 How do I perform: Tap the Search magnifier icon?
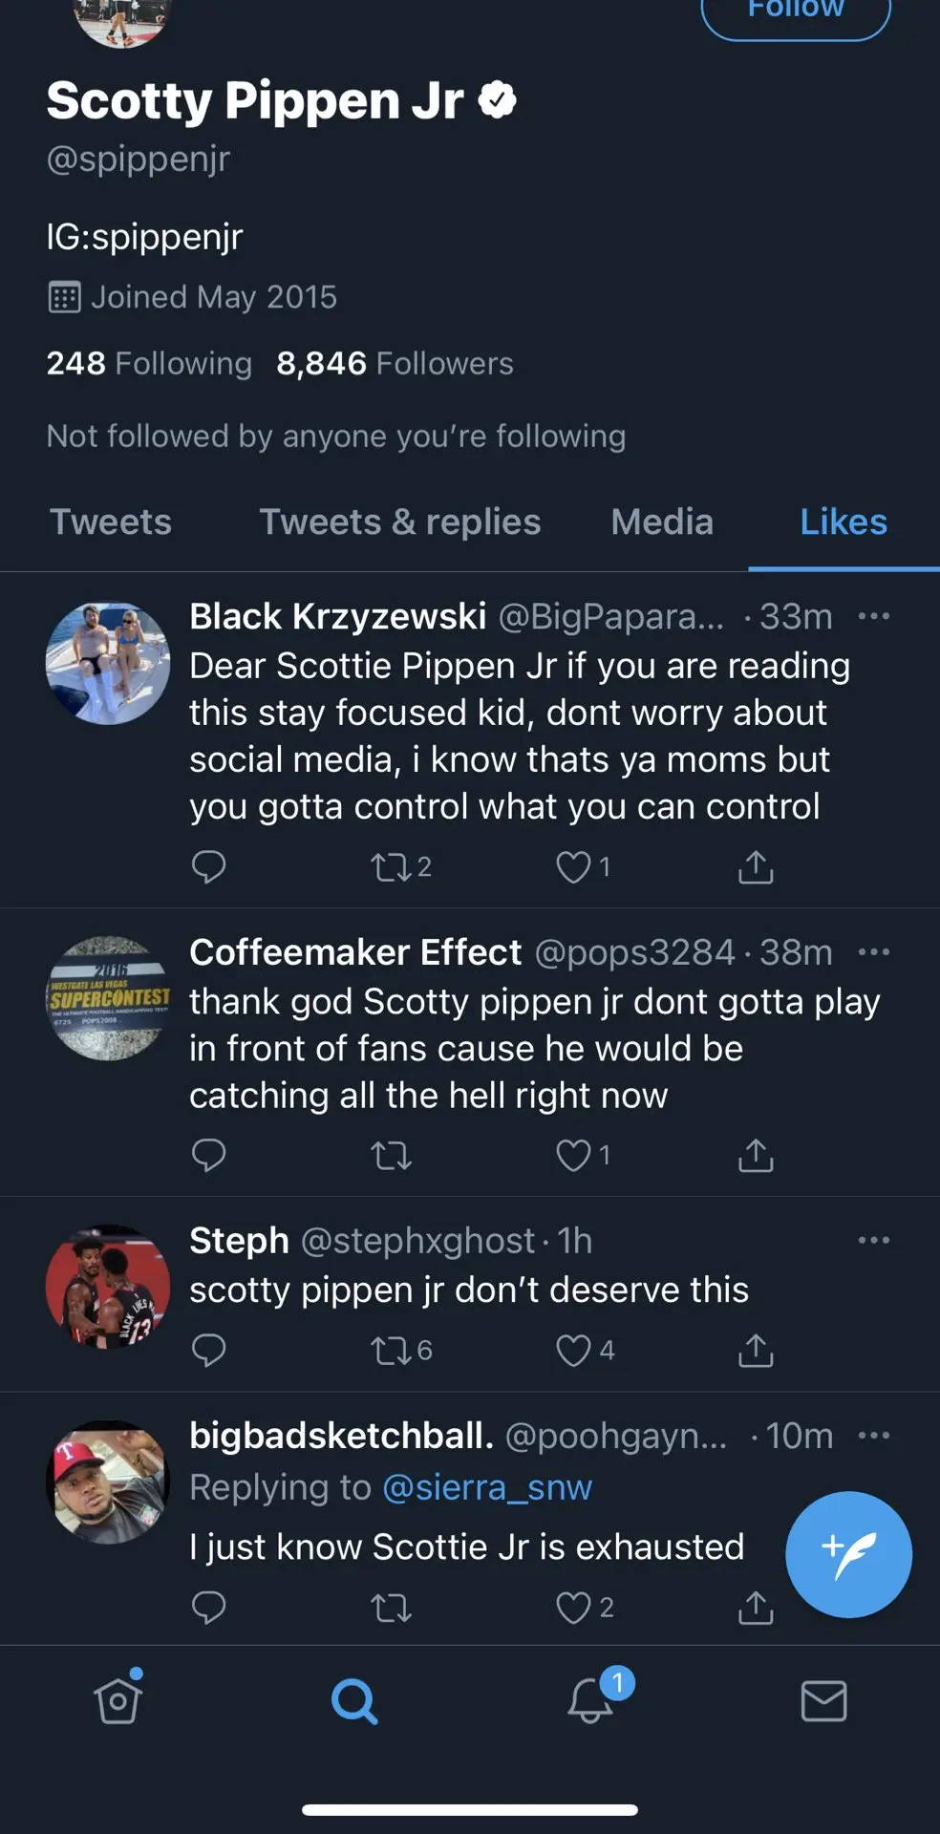[354, 1700]
